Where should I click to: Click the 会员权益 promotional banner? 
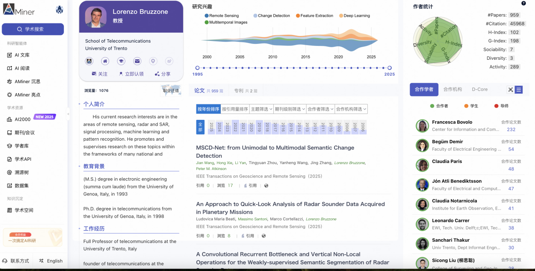click(x=33, y=238)
